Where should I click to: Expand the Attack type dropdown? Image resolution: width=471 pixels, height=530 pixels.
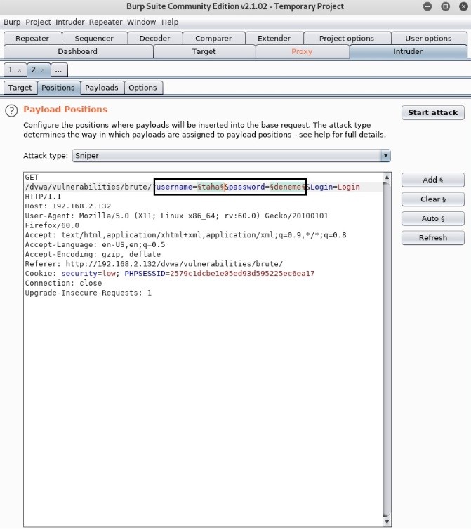point(385,156)
